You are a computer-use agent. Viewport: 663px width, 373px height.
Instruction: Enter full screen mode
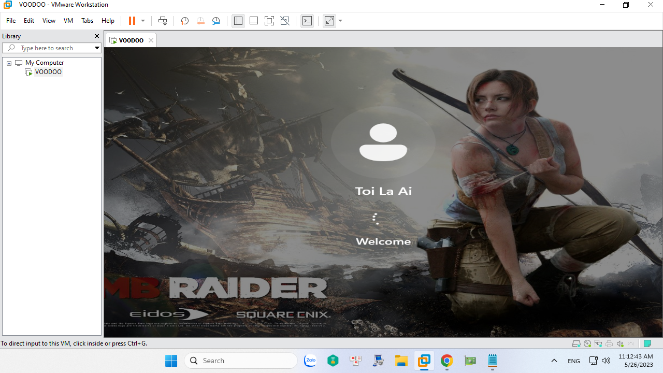(x=269, y=21)
